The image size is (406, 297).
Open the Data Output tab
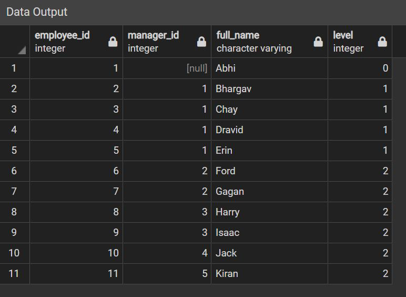pyautogui.click(x=37, y=12)
